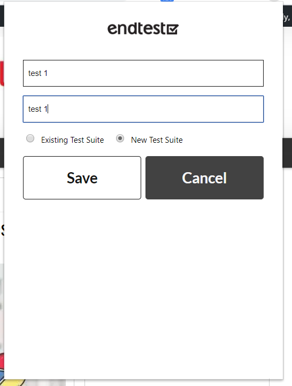Click the "New Test Suite" label text
The height and width of the screenshot is (386, 292).
click(157, 140)
